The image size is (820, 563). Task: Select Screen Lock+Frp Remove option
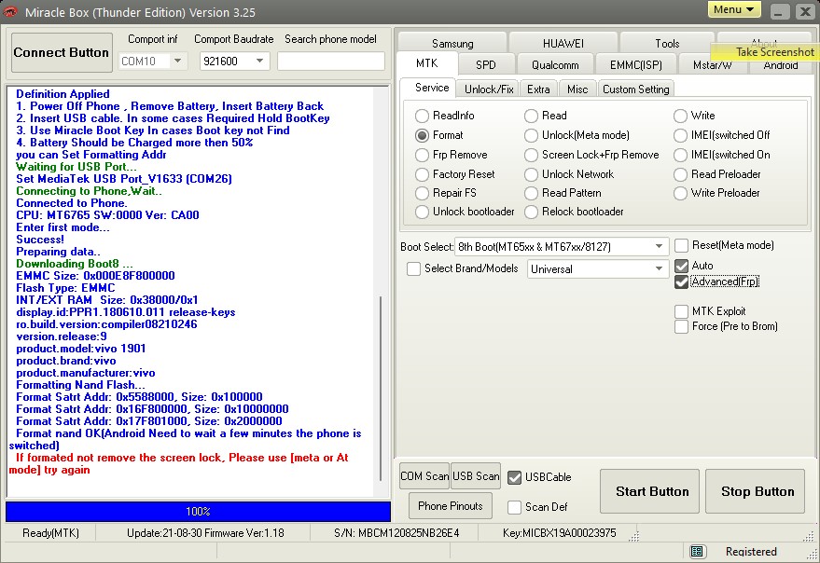pyautogui.click(x=532, y=156)
